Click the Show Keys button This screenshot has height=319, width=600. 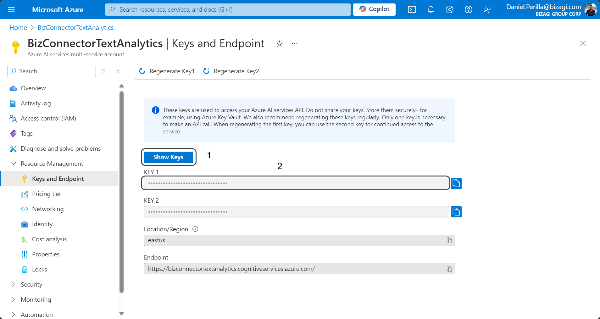pyautogui.click(x=169, y=157)
